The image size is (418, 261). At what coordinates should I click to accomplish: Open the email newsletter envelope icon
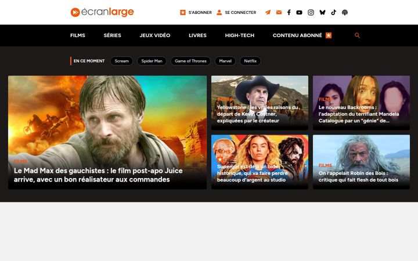point(279,12)
